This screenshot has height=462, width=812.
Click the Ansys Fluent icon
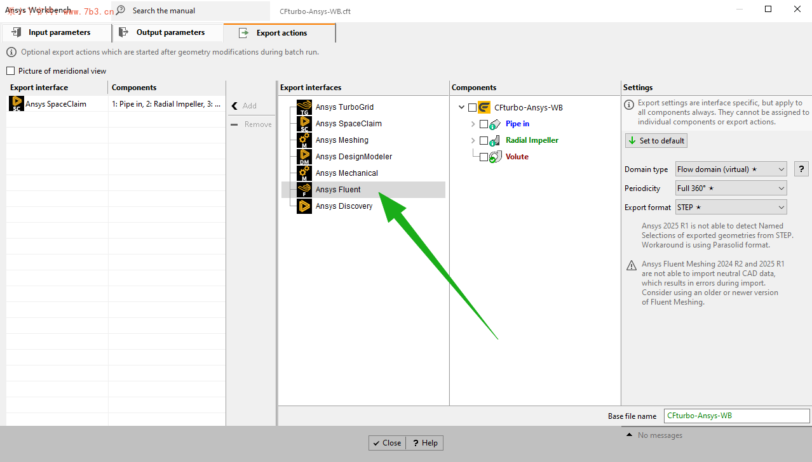point(304,190)
